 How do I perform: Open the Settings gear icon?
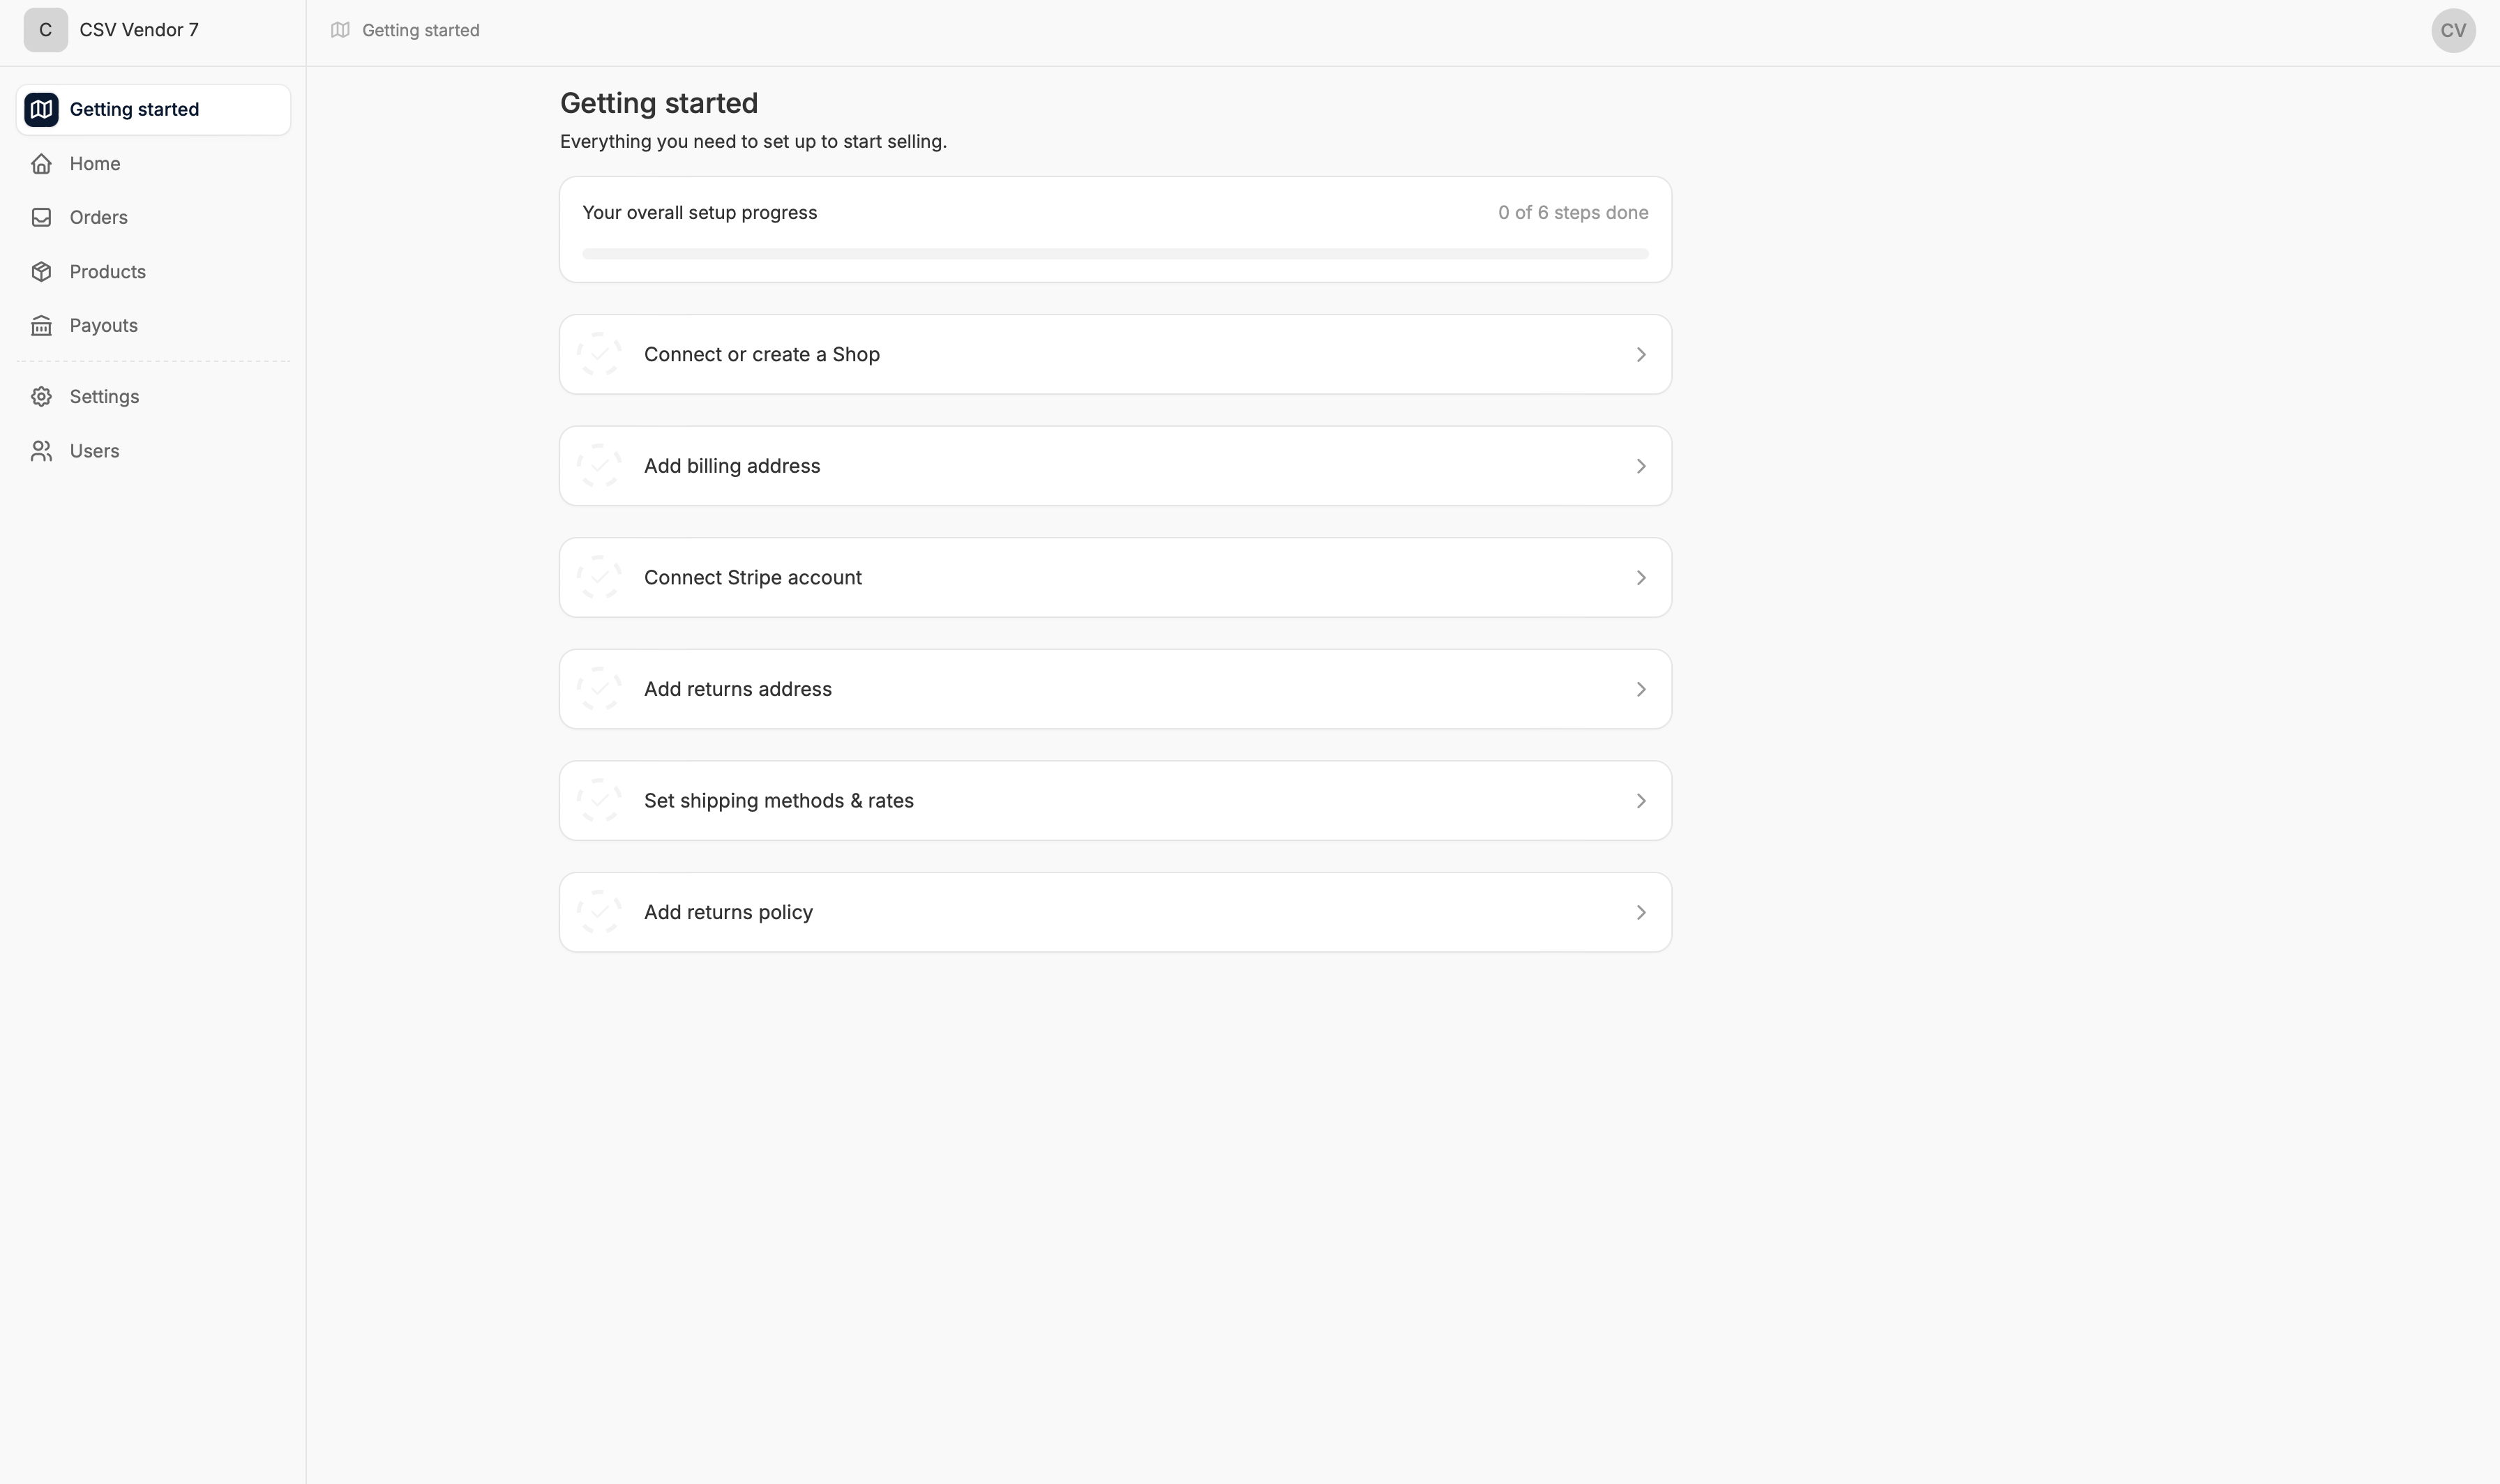[x=41, y=396]
